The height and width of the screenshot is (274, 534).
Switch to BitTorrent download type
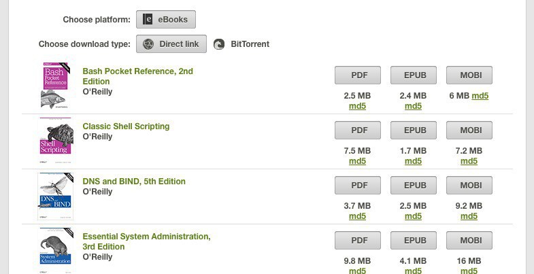250,44
